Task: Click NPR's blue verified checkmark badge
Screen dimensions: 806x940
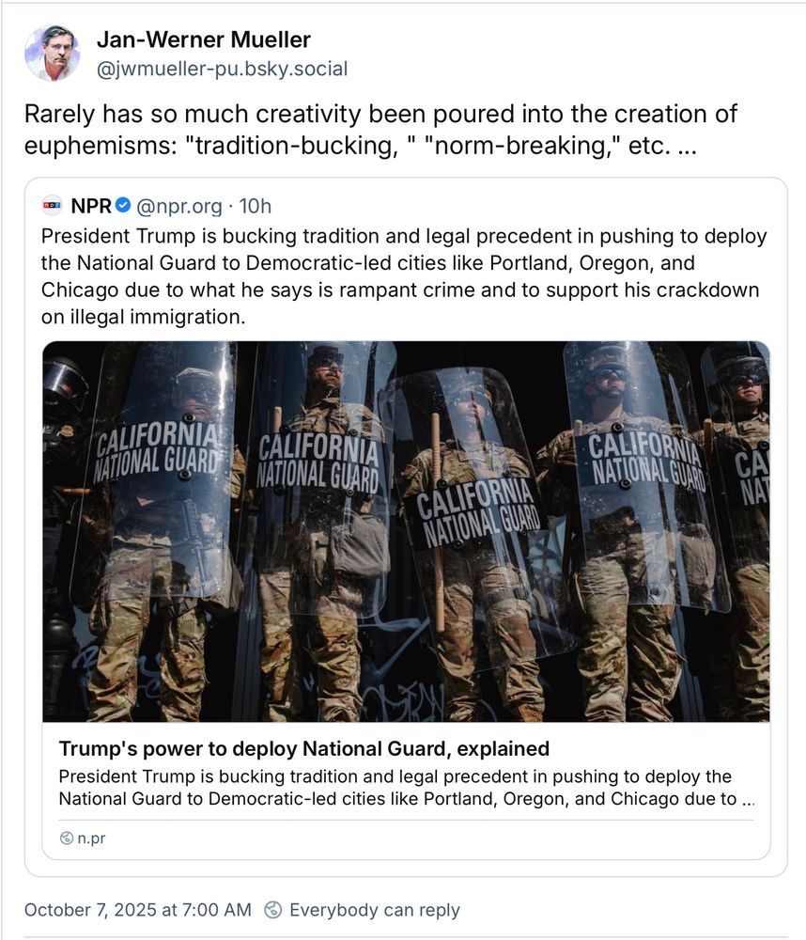Action: click(x=123, y=205)
